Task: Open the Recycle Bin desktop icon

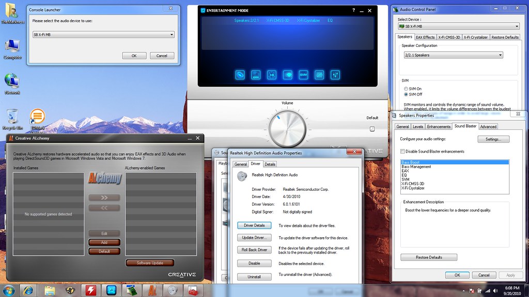Action: click(12, 119)
